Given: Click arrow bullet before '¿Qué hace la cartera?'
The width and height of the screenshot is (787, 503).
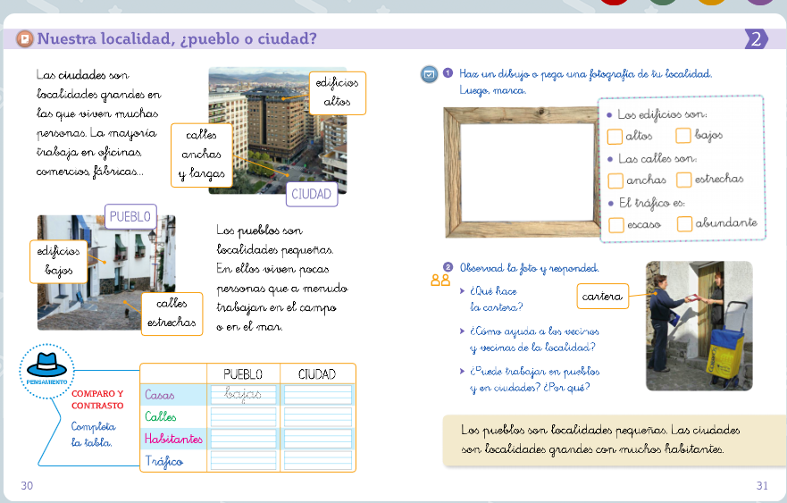Looking at the screenshot, I should pyautogui.click(x=462, y=290).
